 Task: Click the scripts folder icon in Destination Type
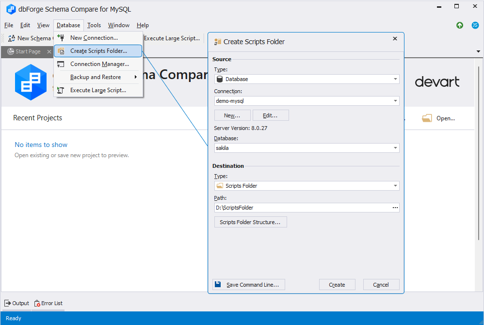[220, 185]
